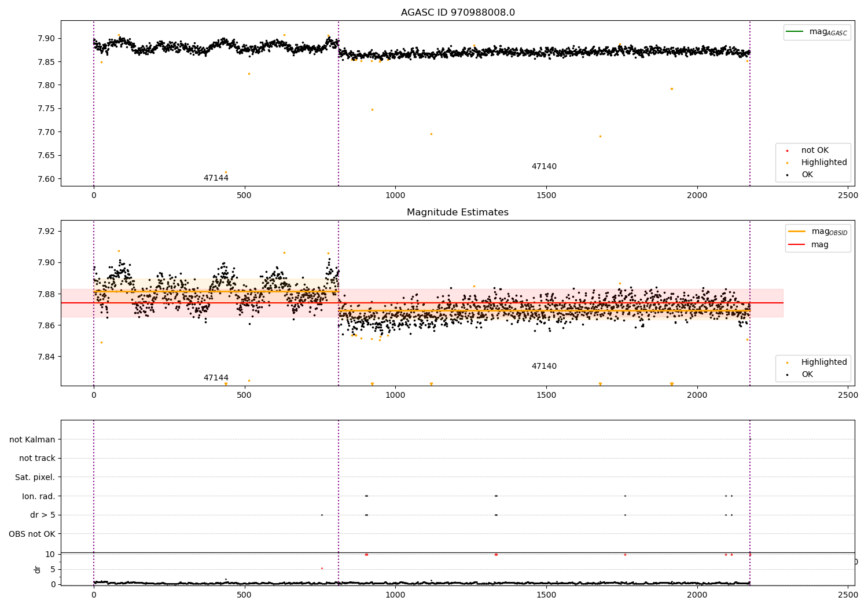Click the 2000 x-tick under the bottom plot
The image size is (868, 608).
(x=697, y=595)
